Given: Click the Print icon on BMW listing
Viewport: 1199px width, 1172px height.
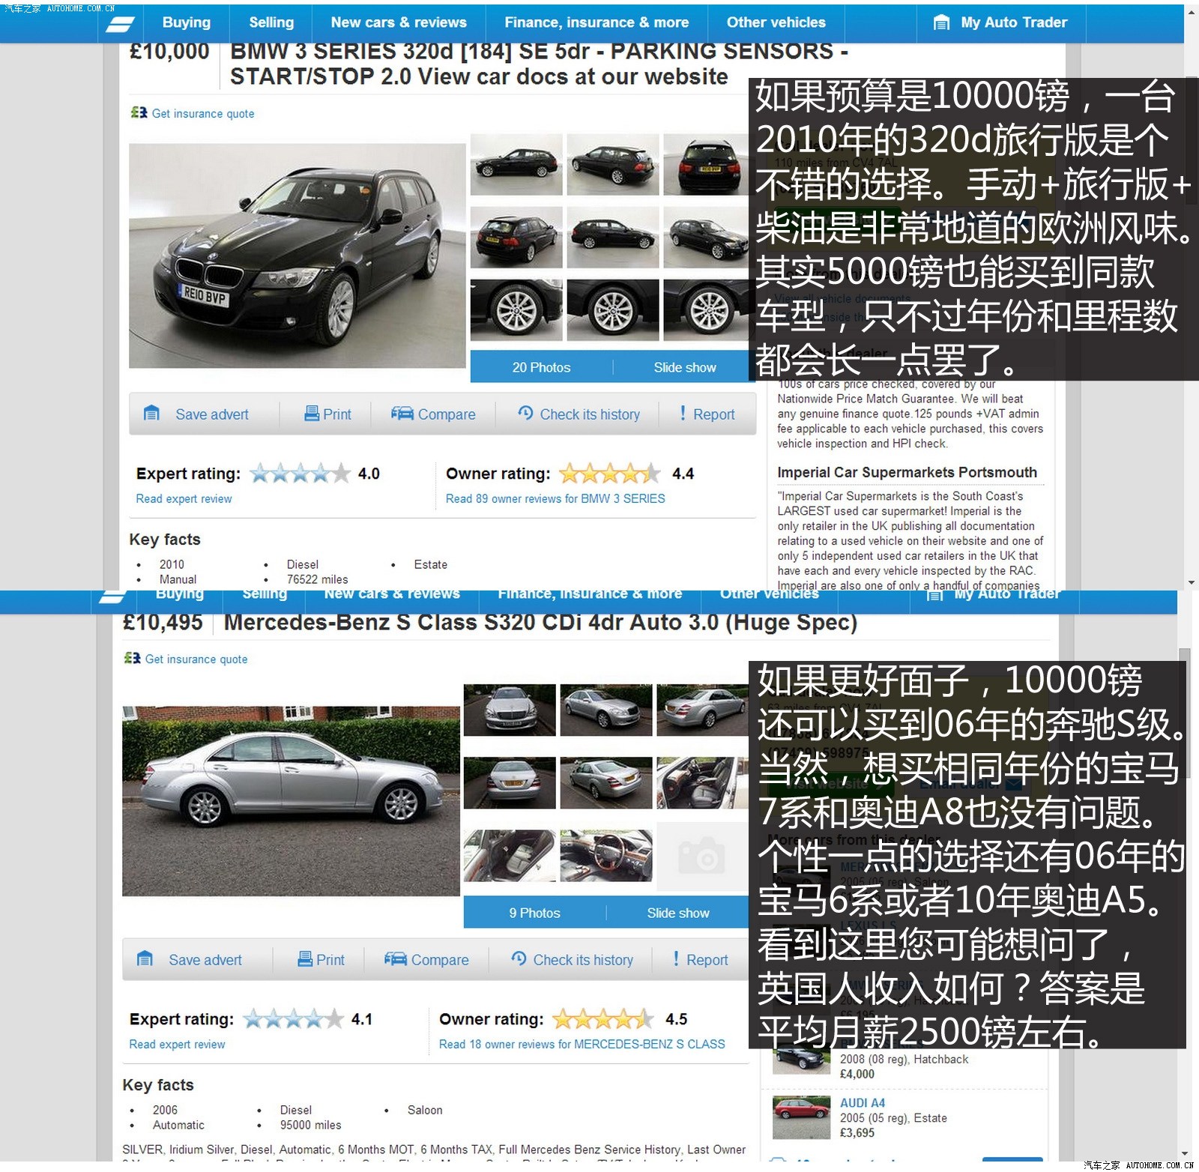Looking at the screenshot, I should coord(312,414).
